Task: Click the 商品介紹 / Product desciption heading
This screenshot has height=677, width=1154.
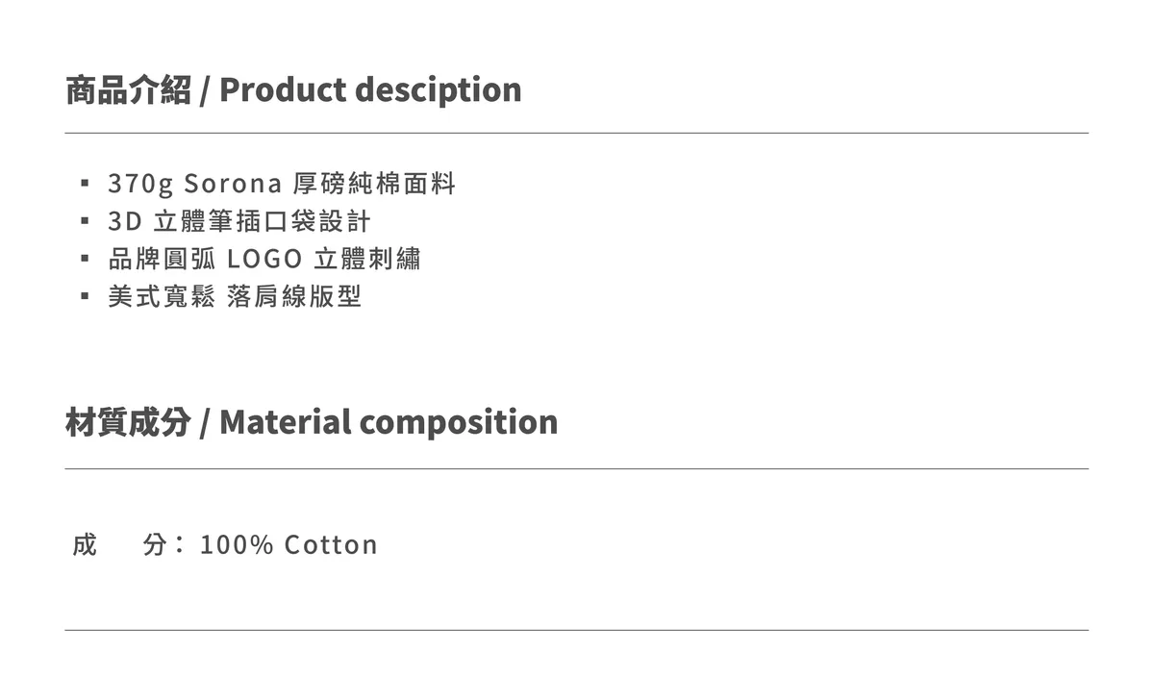Action: [x=293, y=89]
